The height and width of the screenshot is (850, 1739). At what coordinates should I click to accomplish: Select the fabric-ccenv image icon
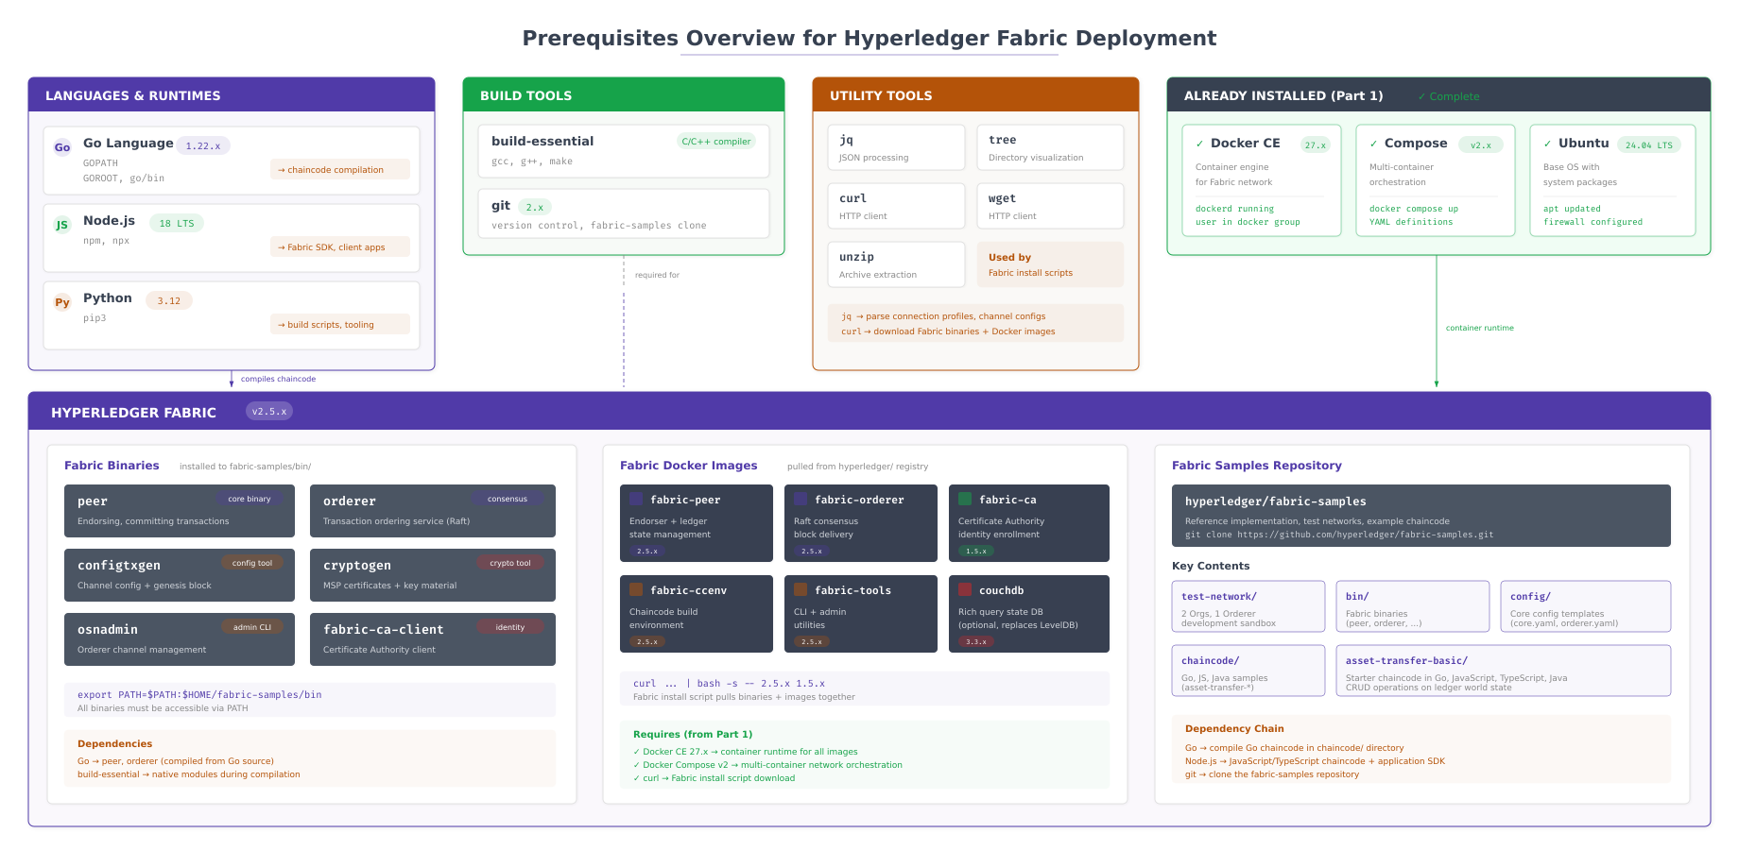point(635,589)
